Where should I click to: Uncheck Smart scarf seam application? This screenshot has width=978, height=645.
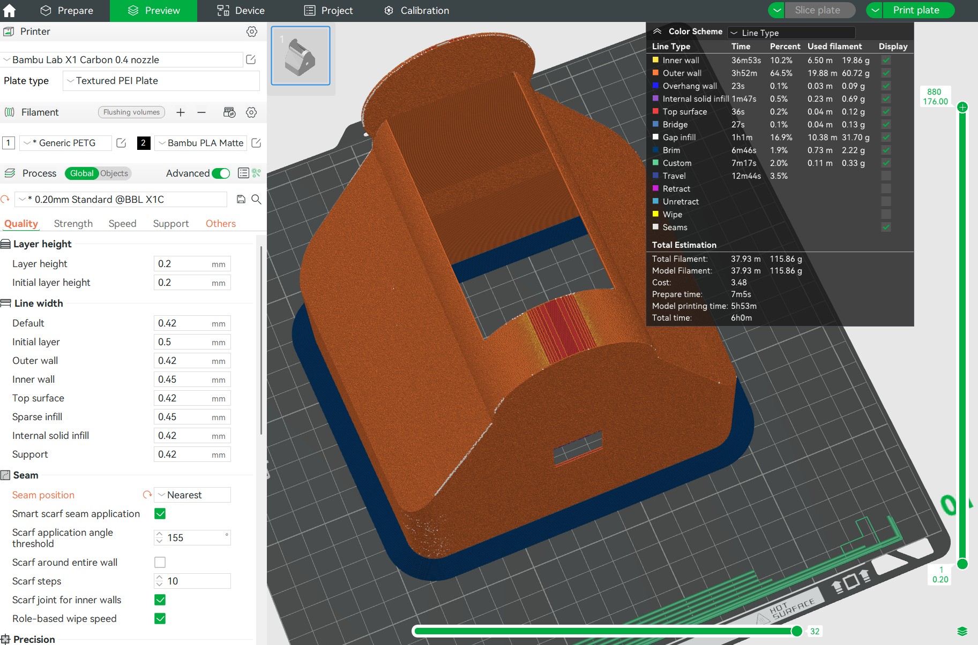pyautogui.click(x=160, y=514)
